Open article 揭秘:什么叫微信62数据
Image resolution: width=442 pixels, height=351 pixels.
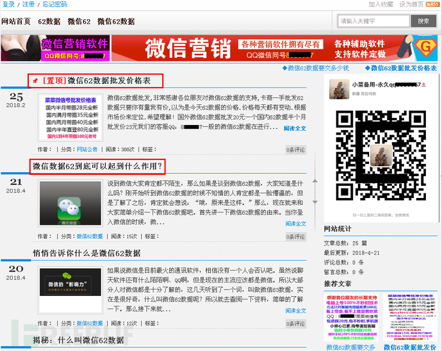78,340
